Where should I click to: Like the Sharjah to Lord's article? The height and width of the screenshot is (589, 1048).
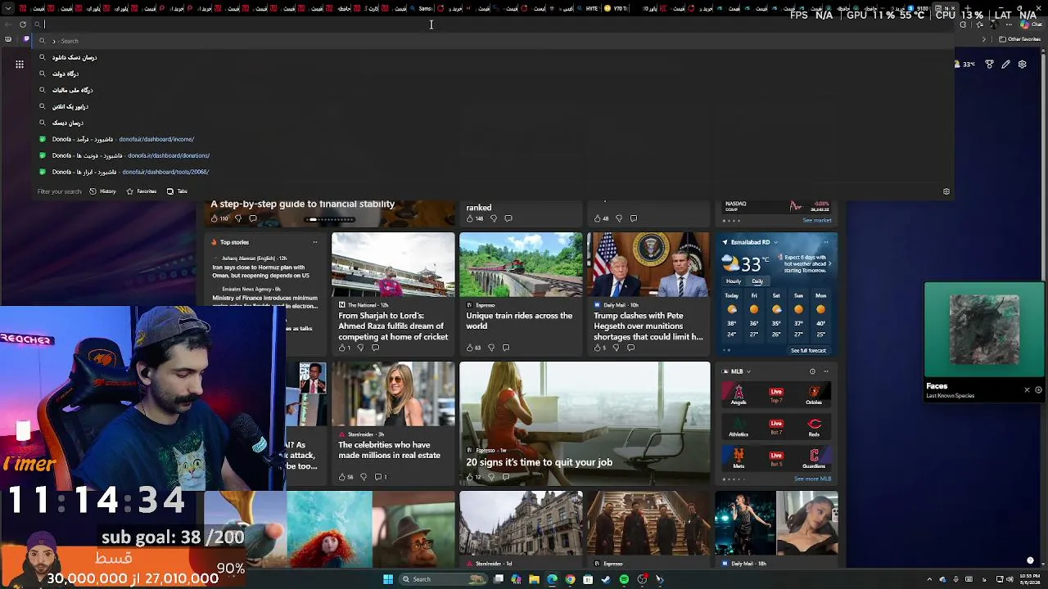tap(343, 348)
